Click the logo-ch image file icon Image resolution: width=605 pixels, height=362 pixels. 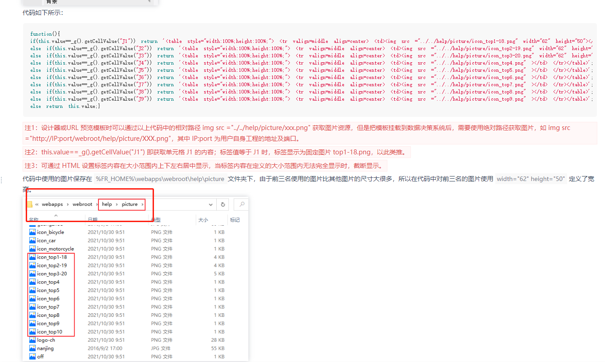tap(33, 340)
